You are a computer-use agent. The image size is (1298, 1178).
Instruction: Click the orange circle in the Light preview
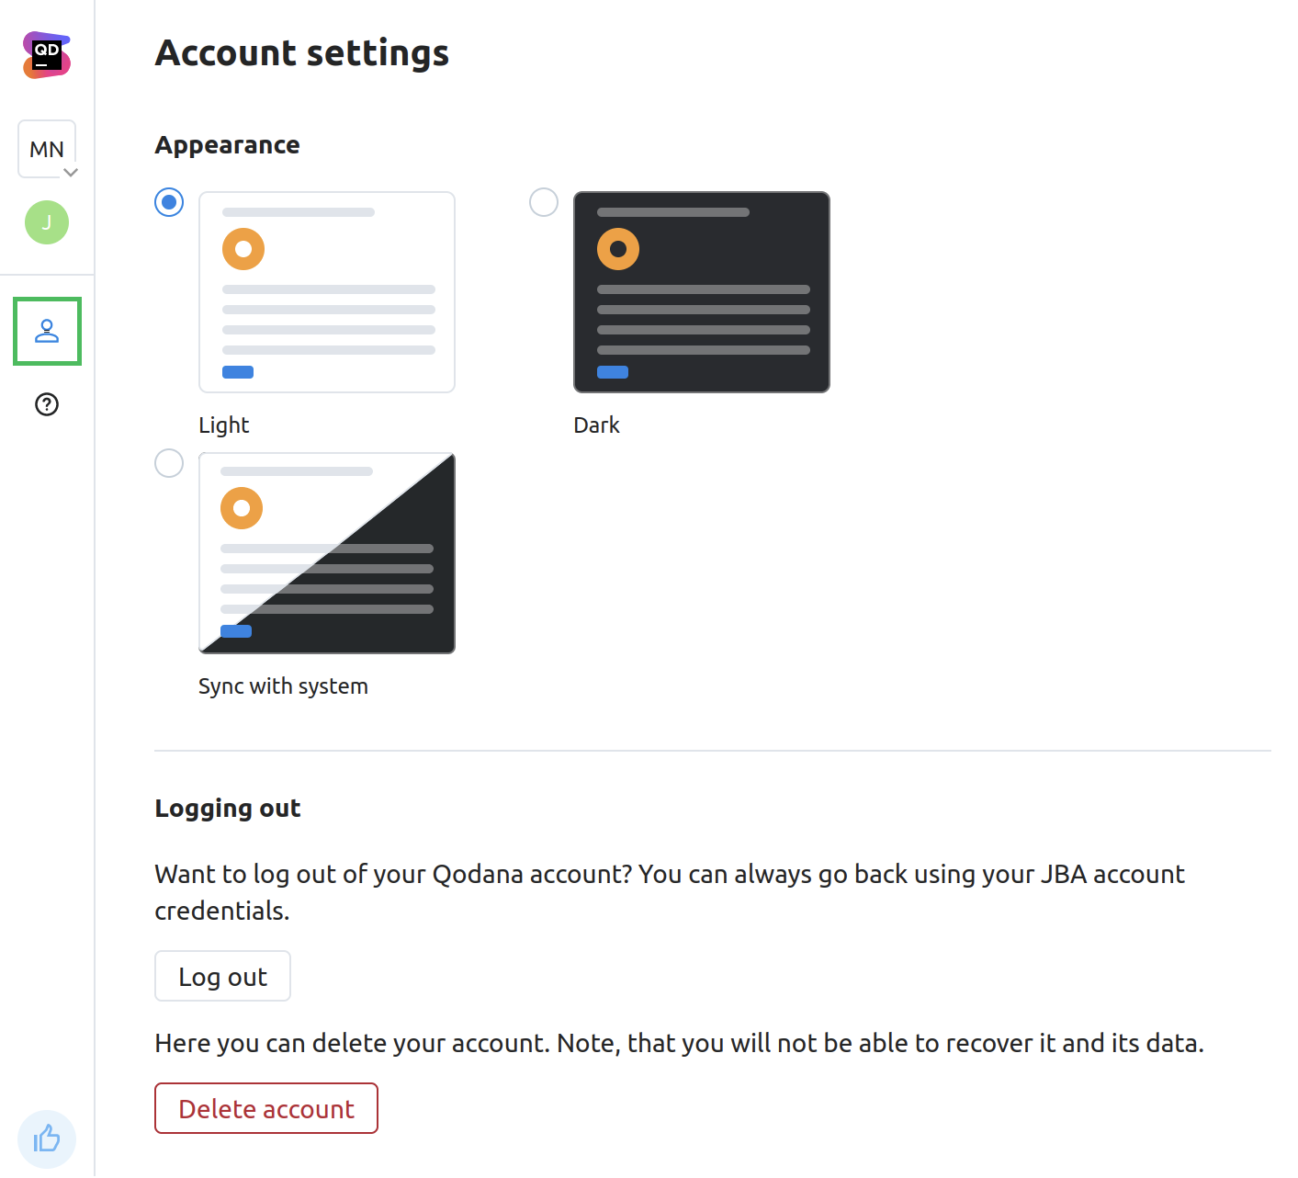pos(243,249)
